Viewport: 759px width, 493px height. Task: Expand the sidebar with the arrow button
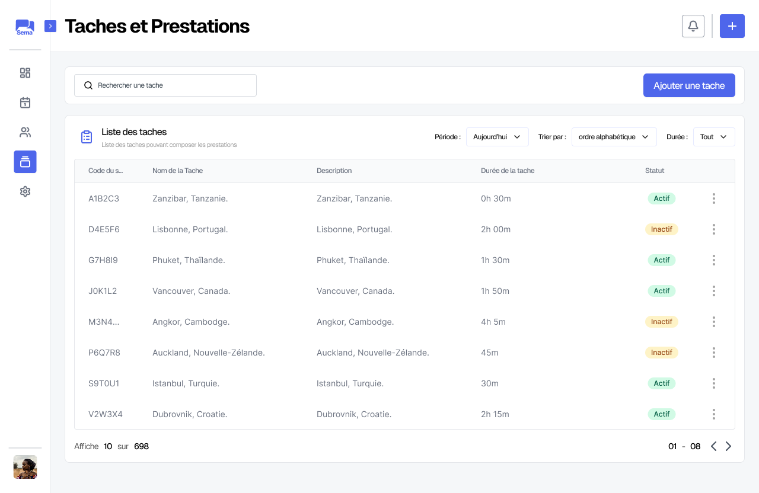[50, 26]
